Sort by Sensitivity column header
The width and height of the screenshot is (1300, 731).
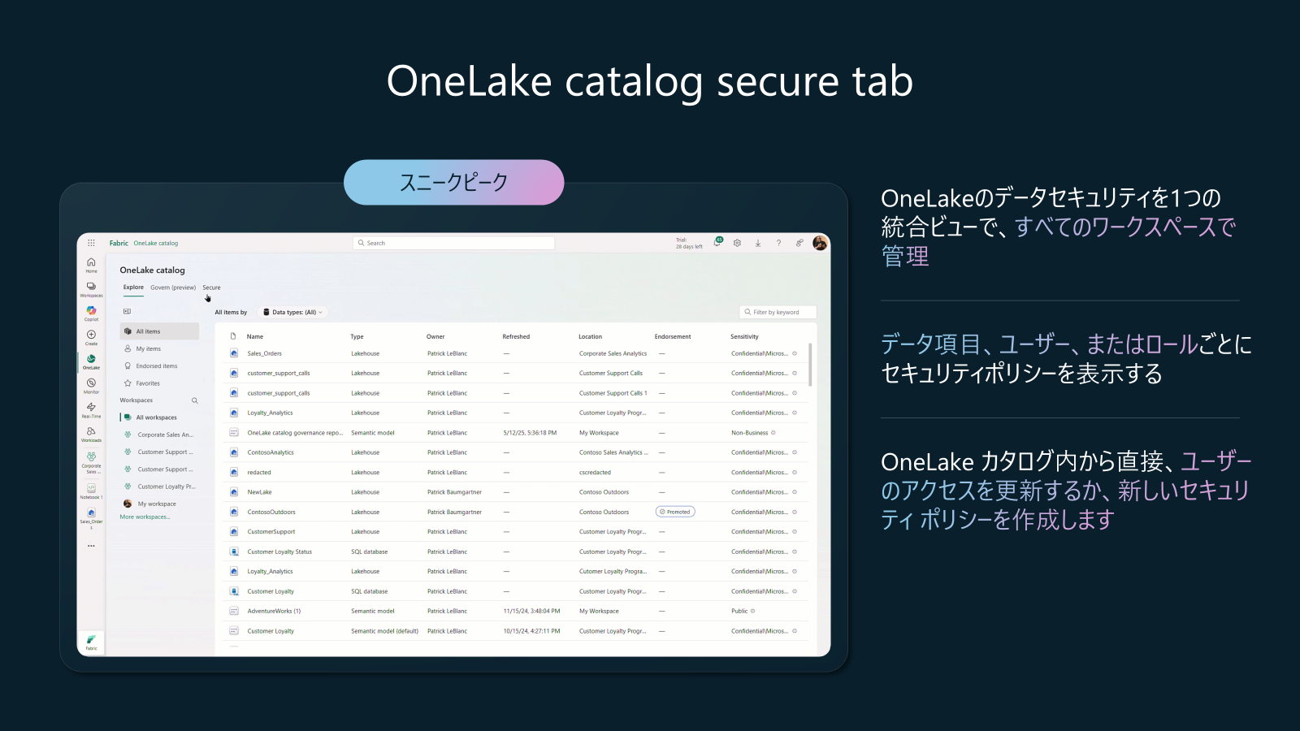pos(744,336)
